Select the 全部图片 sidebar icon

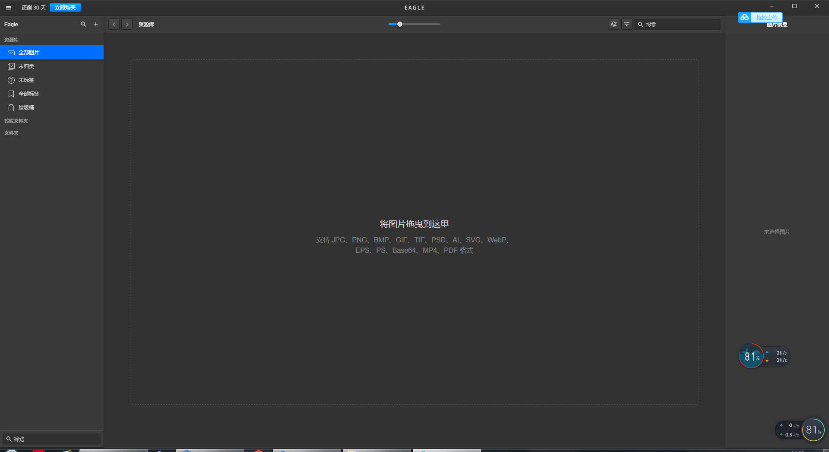[11, 52]
